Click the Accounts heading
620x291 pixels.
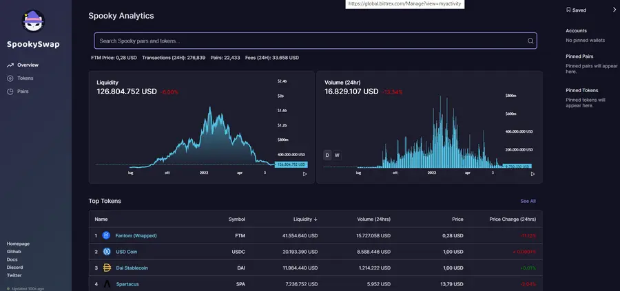pos(576,31)
